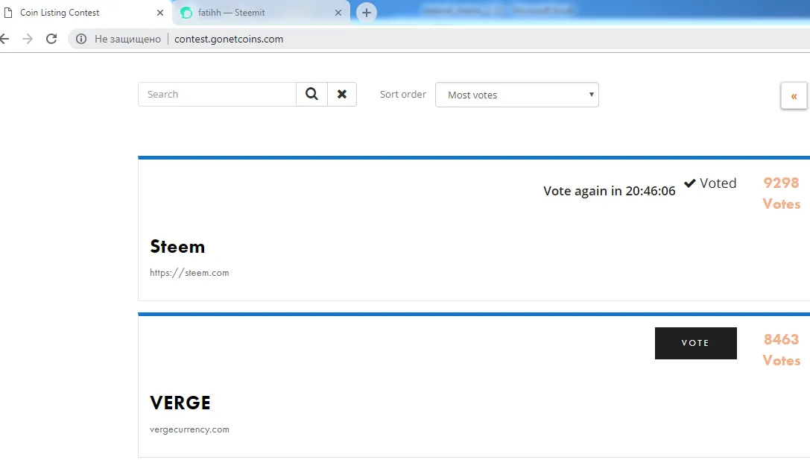Click the VERGE coin title
This screenshot has width=810, height=460.
[180, 403]
